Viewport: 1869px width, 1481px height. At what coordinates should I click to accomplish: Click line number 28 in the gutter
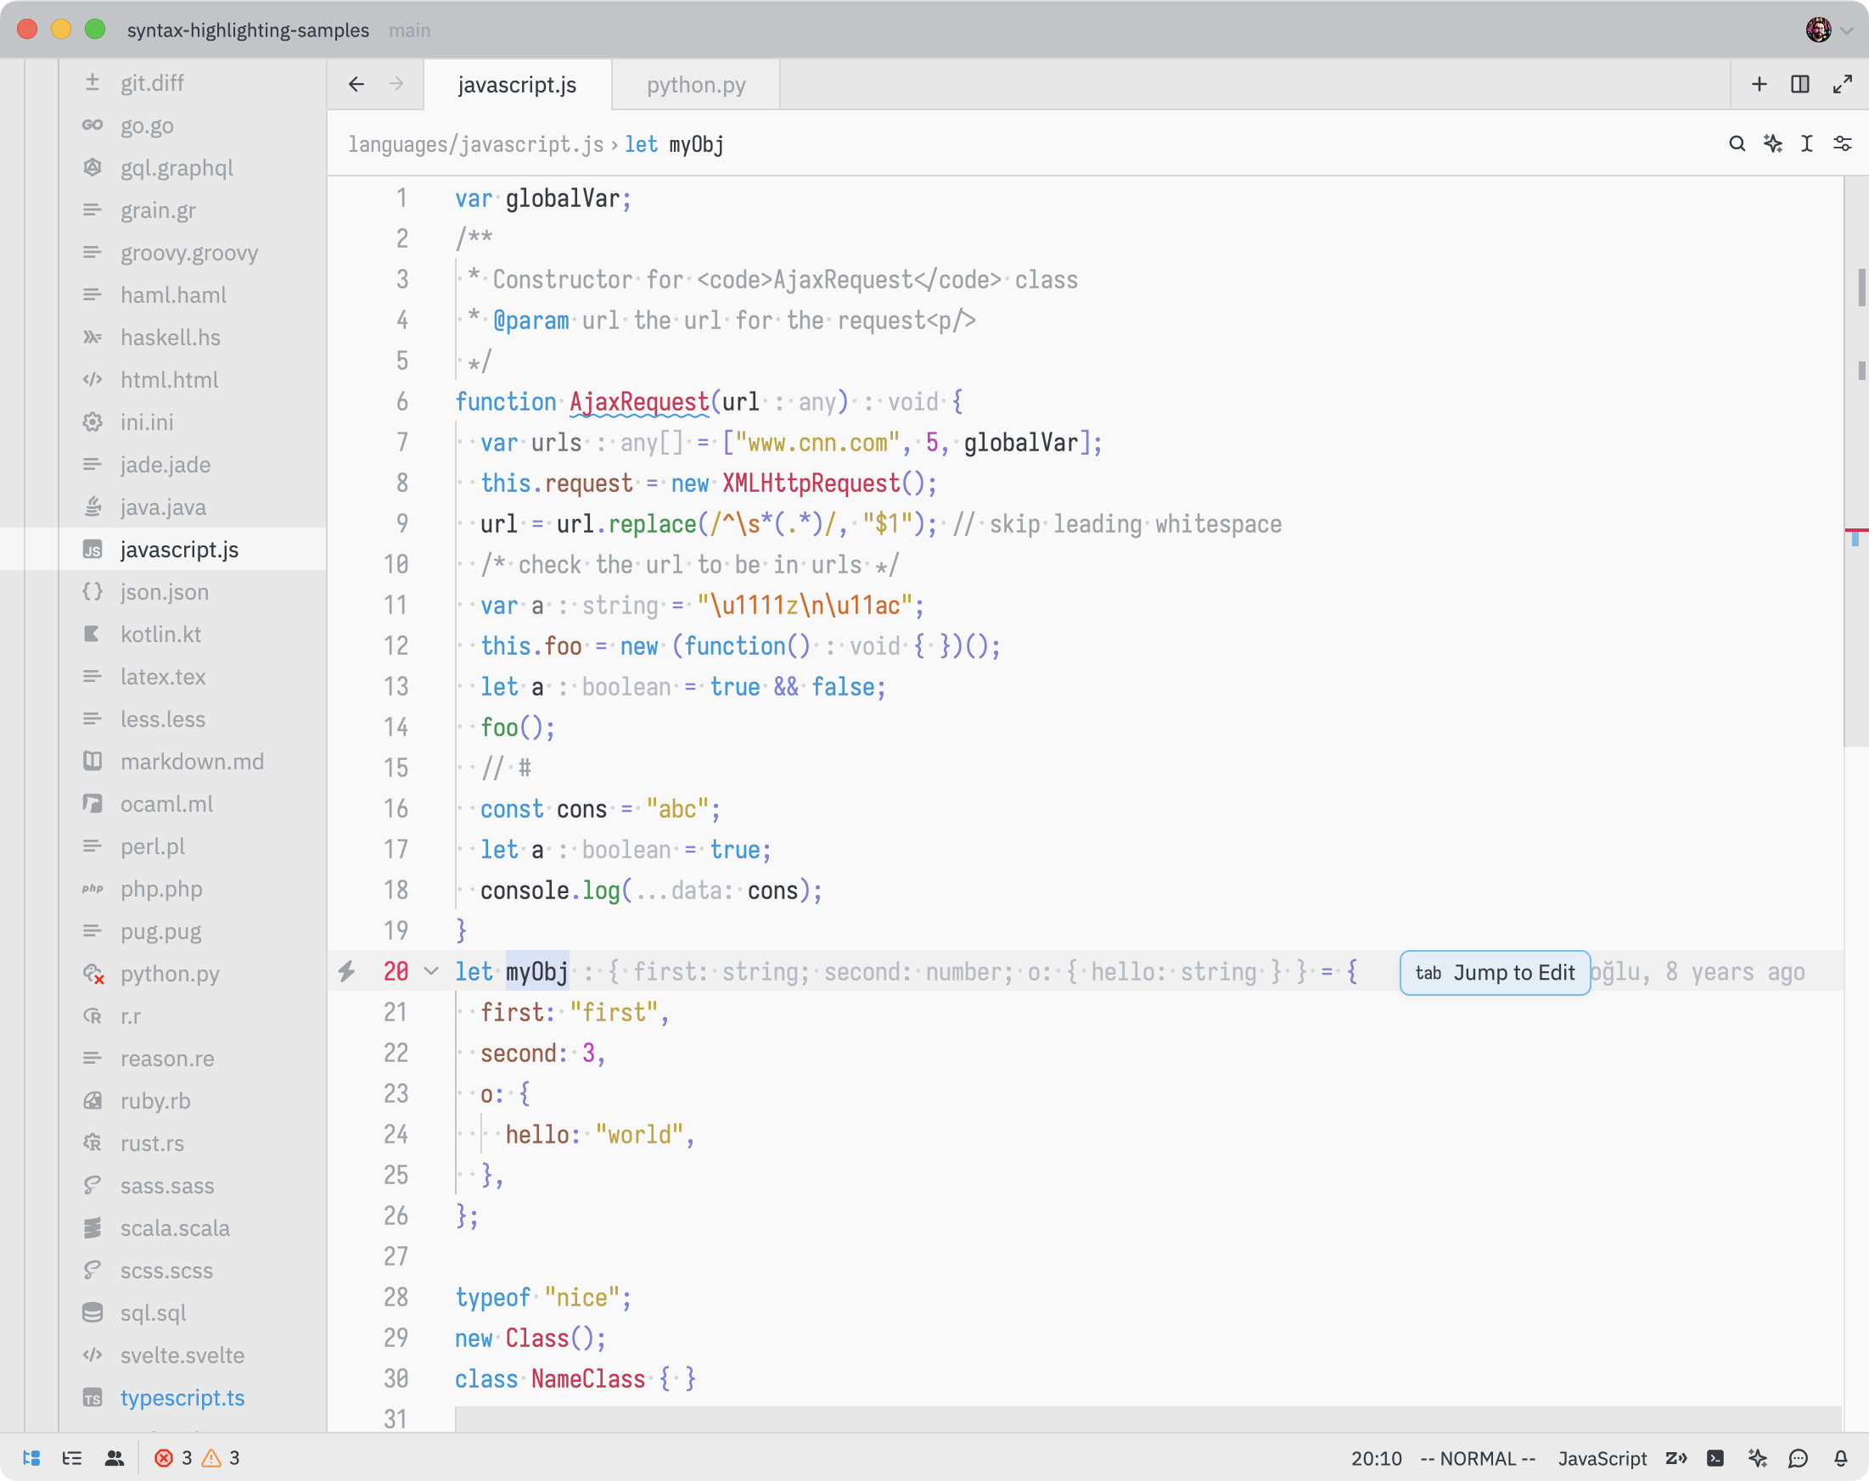[396, 1297]
